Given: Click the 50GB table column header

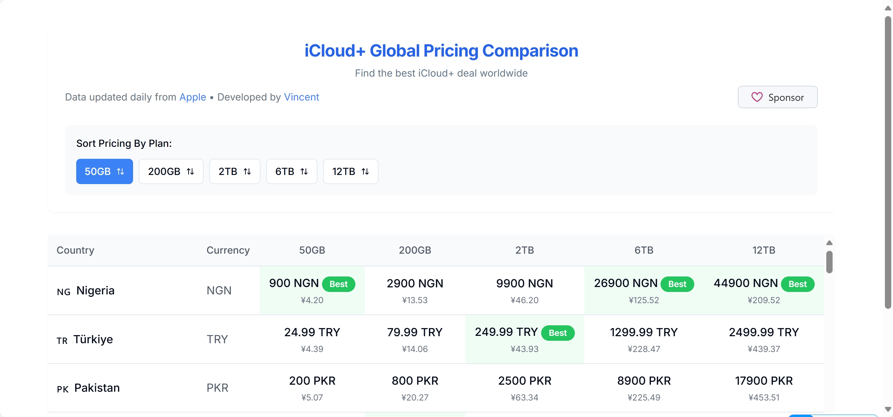Looking at the screenshot, I should coord(312,250).
